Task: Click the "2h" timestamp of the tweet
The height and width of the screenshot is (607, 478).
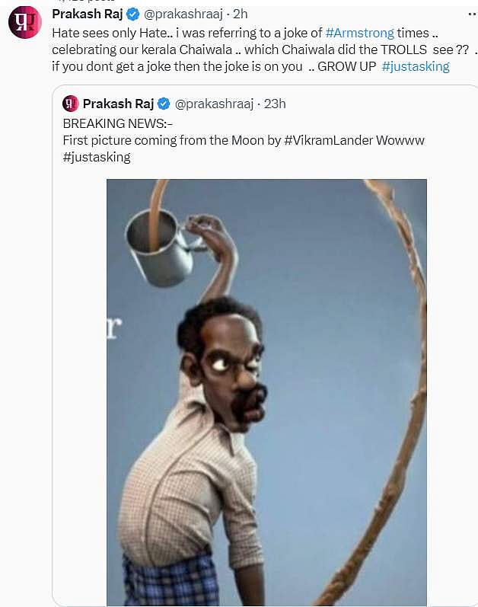Action: pos(240,14)
